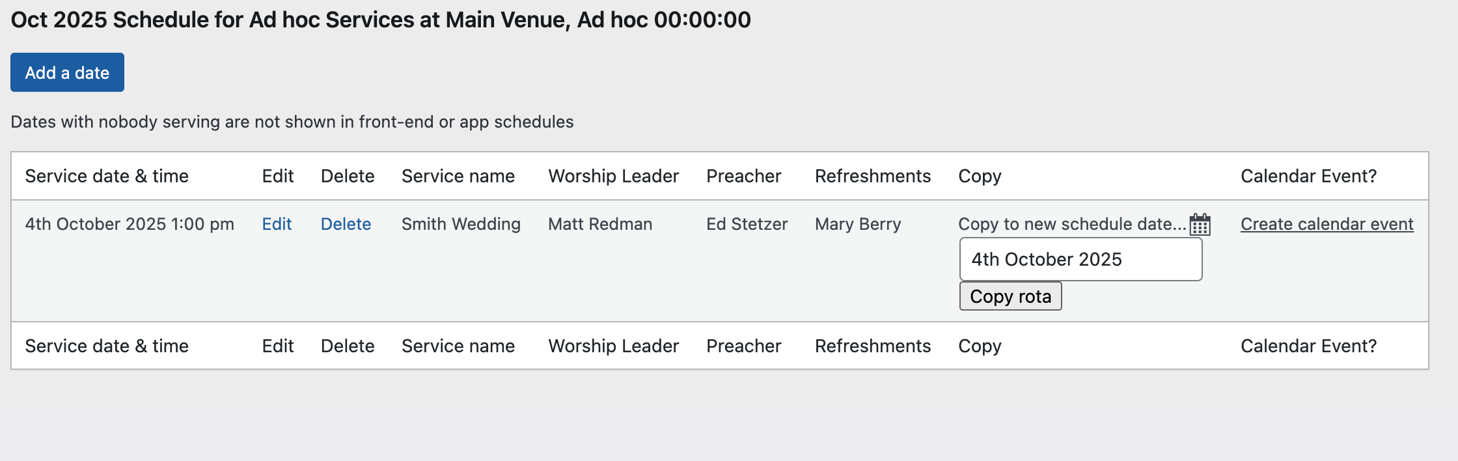Click the bottom footer Refreshments label
Viewport: 1458px width, 461px height.
click(x=872, y=346)
